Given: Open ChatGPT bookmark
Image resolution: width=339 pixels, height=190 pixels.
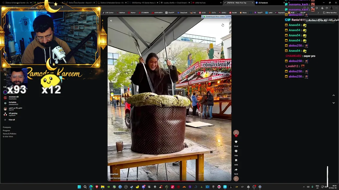Looking at the screenshot, I should 170,13.
